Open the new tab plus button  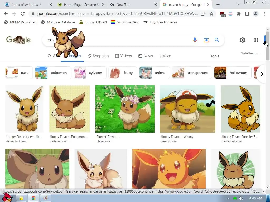pyautogui.click(x=218, y=5)
